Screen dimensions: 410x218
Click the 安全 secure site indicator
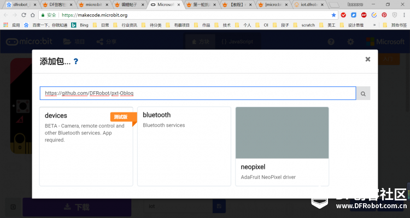point(49,15)
